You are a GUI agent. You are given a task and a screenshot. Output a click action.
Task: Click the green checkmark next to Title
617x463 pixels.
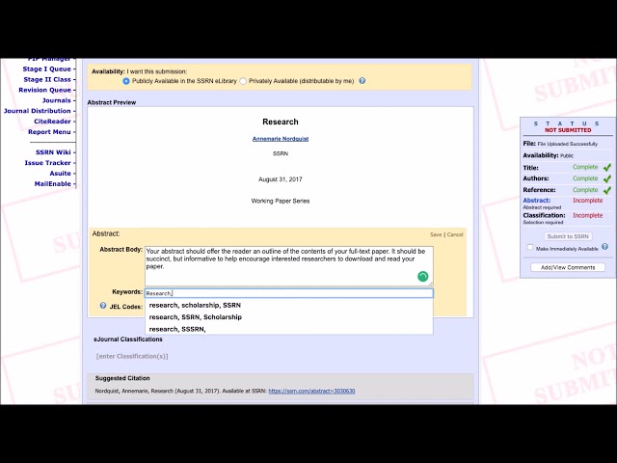point(606,167)
